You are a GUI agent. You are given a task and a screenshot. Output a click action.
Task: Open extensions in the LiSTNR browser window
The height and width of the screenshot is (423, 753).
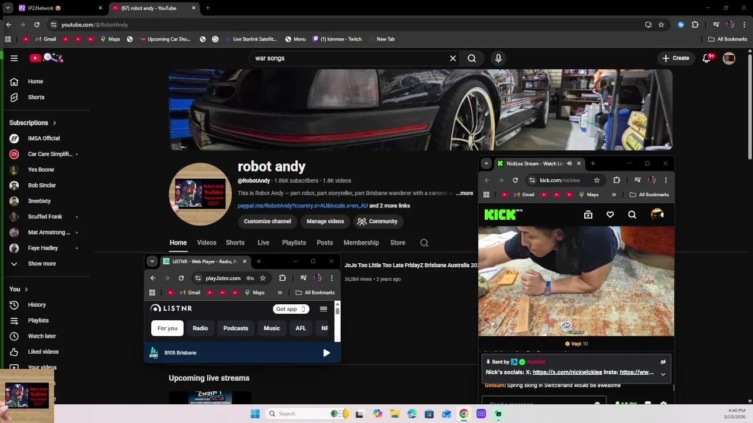click(x=282, y=278)
